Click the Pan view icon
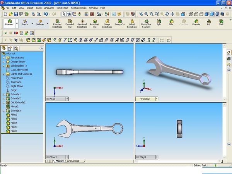This screenshot has height=174, width=232. pos(172,14)
